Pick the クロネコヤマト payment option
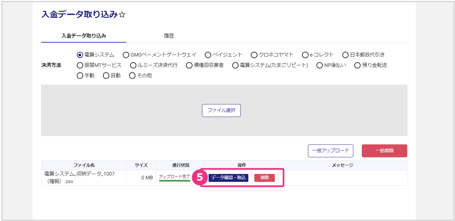Viewport: 455px width, 221px height. pos(254,55)
